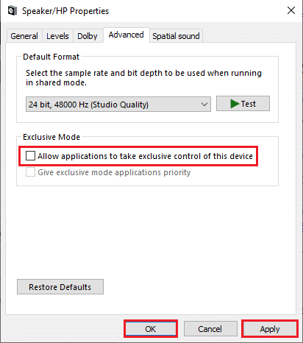Go to the Dolby tab
This screenshot has width=303, height=343.
pos(88,36)
